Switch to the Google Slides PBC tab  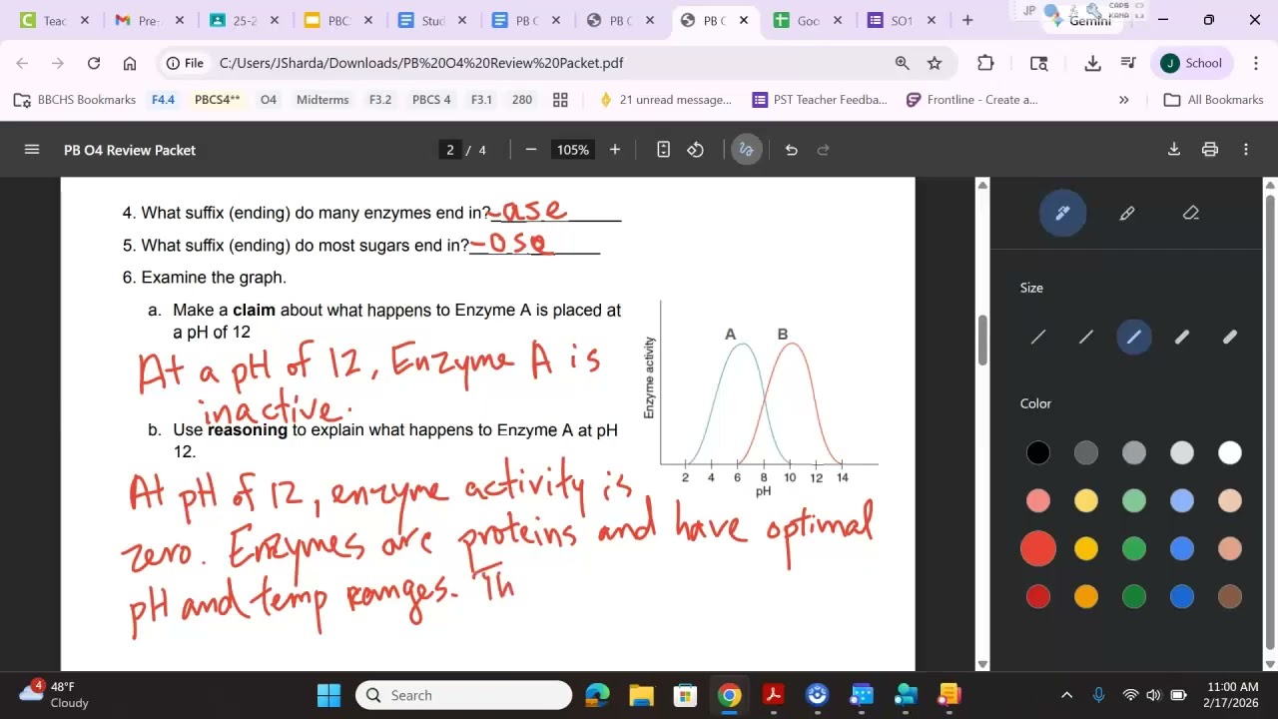338,20
